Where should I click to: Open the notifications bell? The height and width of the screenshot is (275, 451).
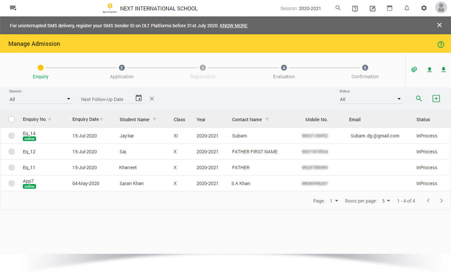coord(407,8)
